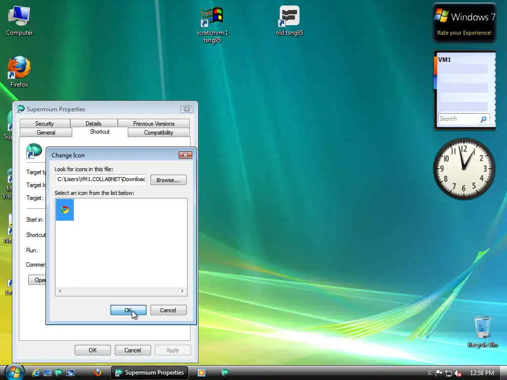Close the Supermium Properties window
The image size is (507, 380).
pos(187,109)
